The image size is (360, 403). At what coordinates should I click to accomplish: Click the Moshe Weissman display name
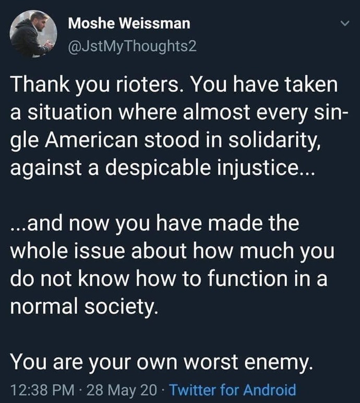129,23
